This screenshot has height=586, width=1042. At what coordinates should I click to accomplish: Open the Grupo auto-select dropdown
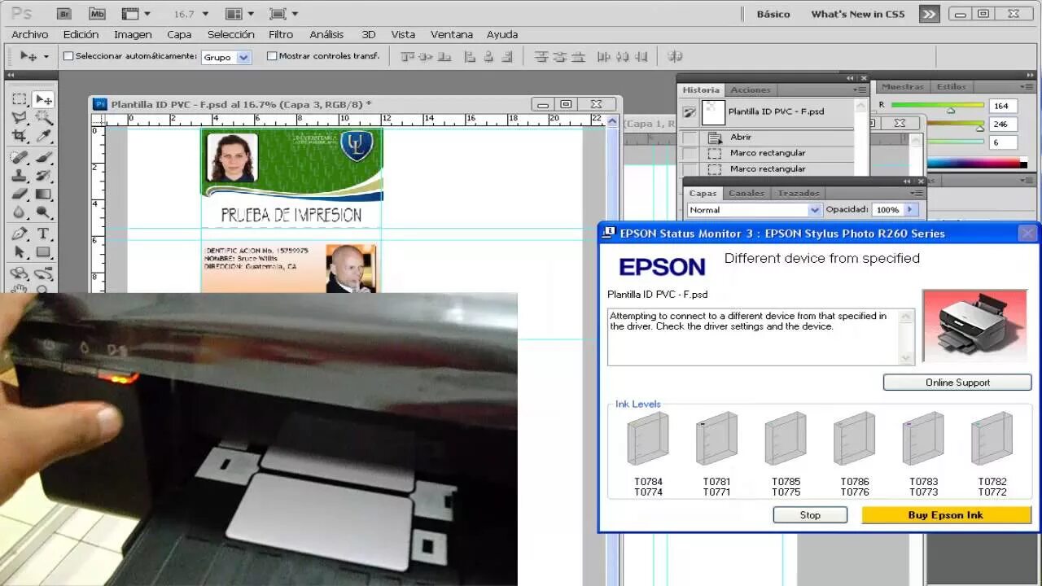pos(226,57)
